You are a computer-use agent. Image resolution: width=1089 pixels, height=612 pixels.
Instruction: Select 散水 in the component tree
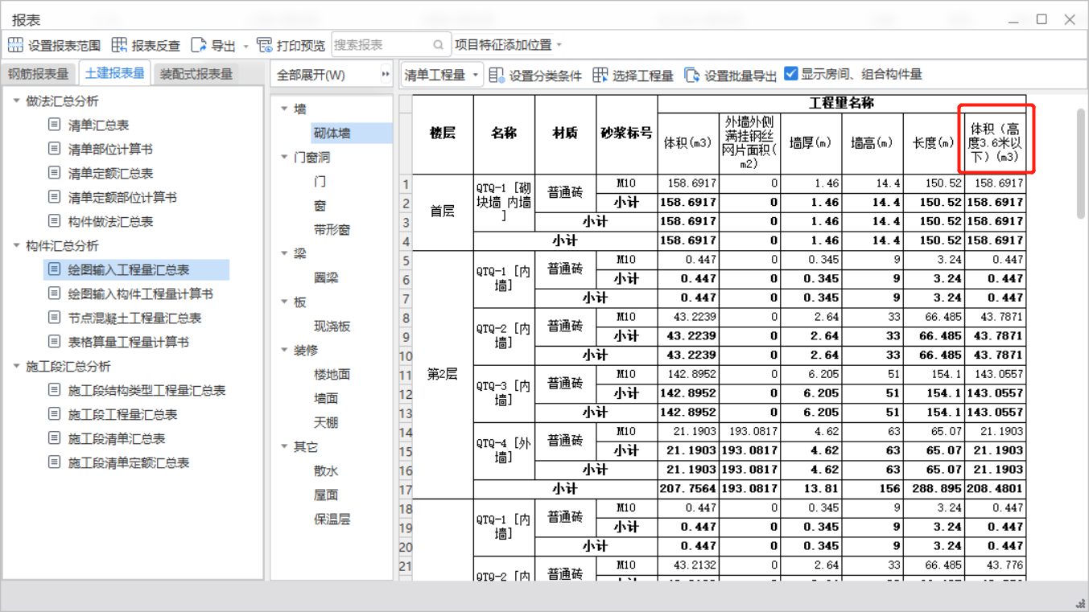(326, 470)
